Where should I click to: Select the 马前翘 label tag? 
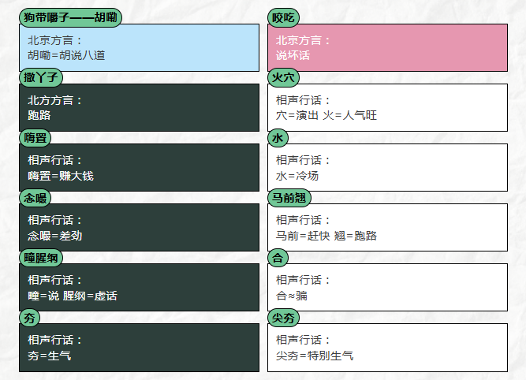coord(289,198)
